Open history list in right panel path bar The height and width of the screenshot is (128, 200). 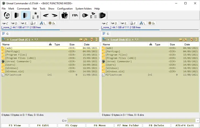click(196, 39)
